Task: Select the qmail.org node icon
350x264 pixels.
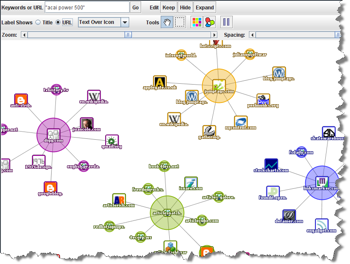Action: pos(112,141)
